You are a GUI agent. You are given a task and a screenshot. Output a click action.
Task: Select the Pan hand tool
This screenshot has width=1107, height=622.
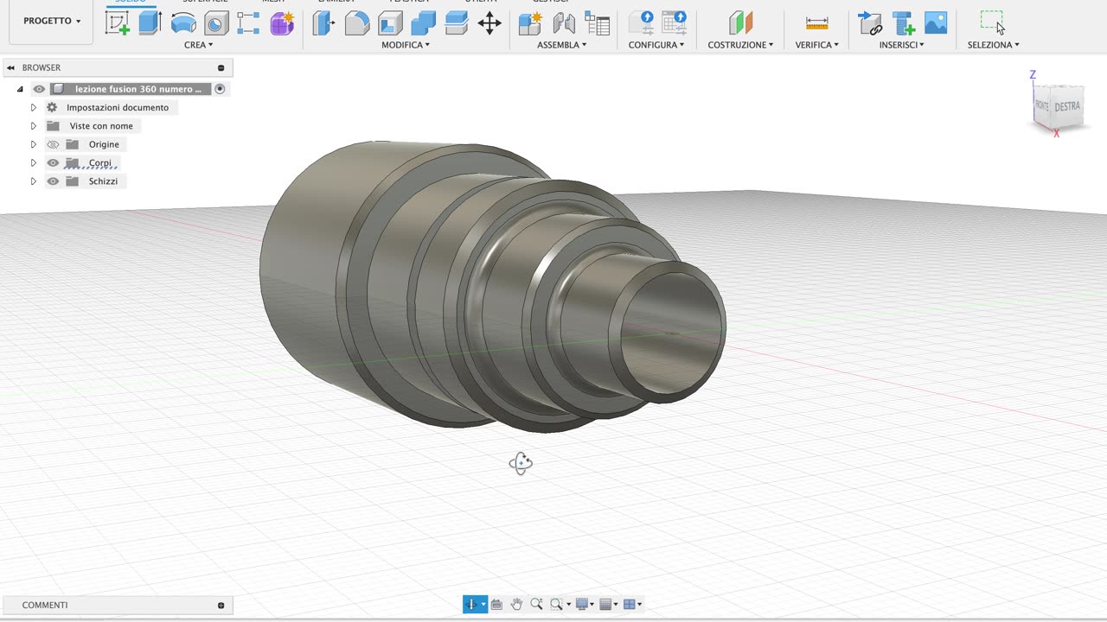coord(516,605)
